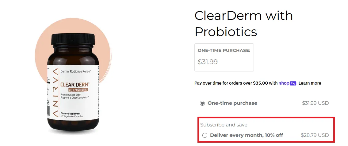The height and width of the screenshot is (146, 348).
Task: Select Deliver every month radio button
Action: click(x=205, y=135)
